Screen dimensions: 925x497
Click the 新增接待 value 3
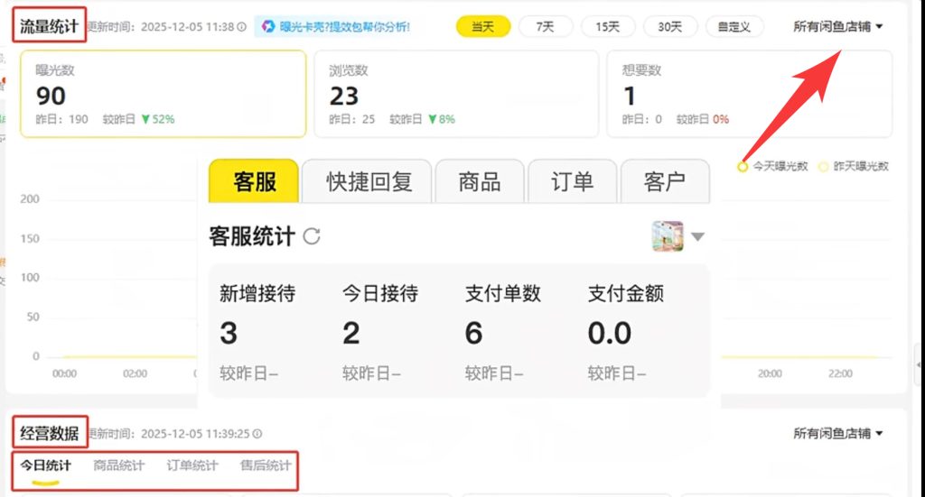(x=229, y=334)
